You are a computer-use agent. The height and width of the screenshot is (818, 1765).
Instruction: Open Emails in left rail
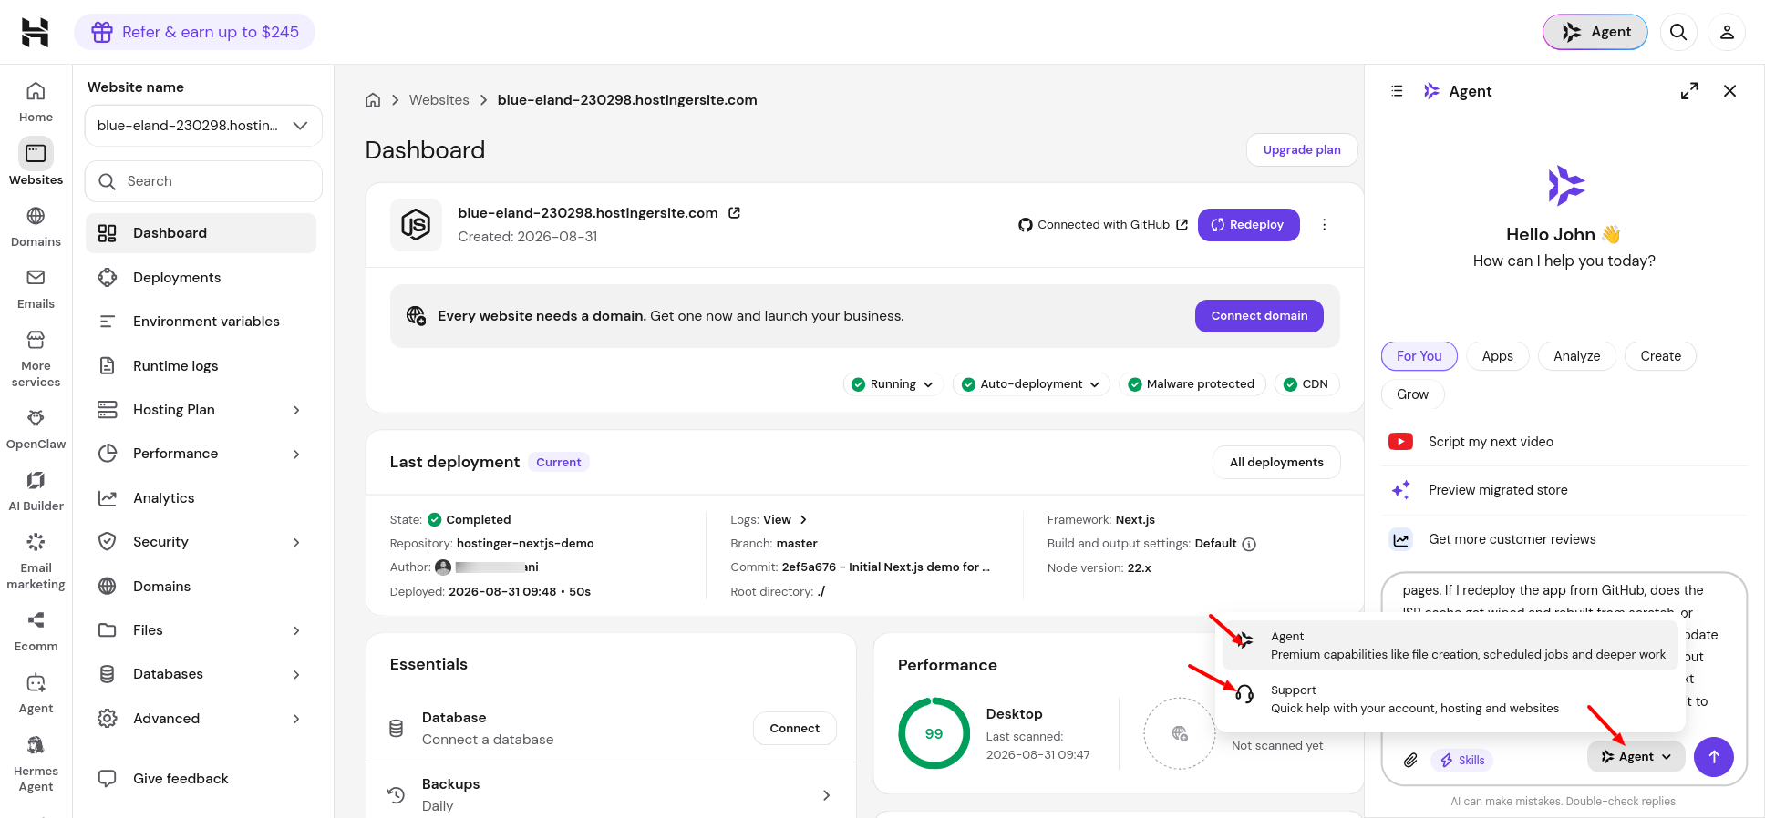(36, 289)
